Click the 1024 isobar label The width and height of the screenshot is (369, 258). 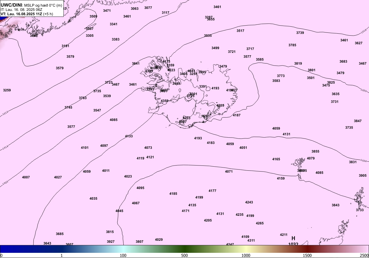(364, 161)
